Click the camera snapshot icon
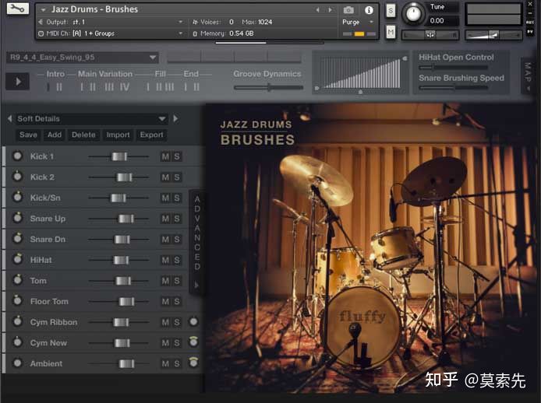Screen dimensions: 541x403 348,10
